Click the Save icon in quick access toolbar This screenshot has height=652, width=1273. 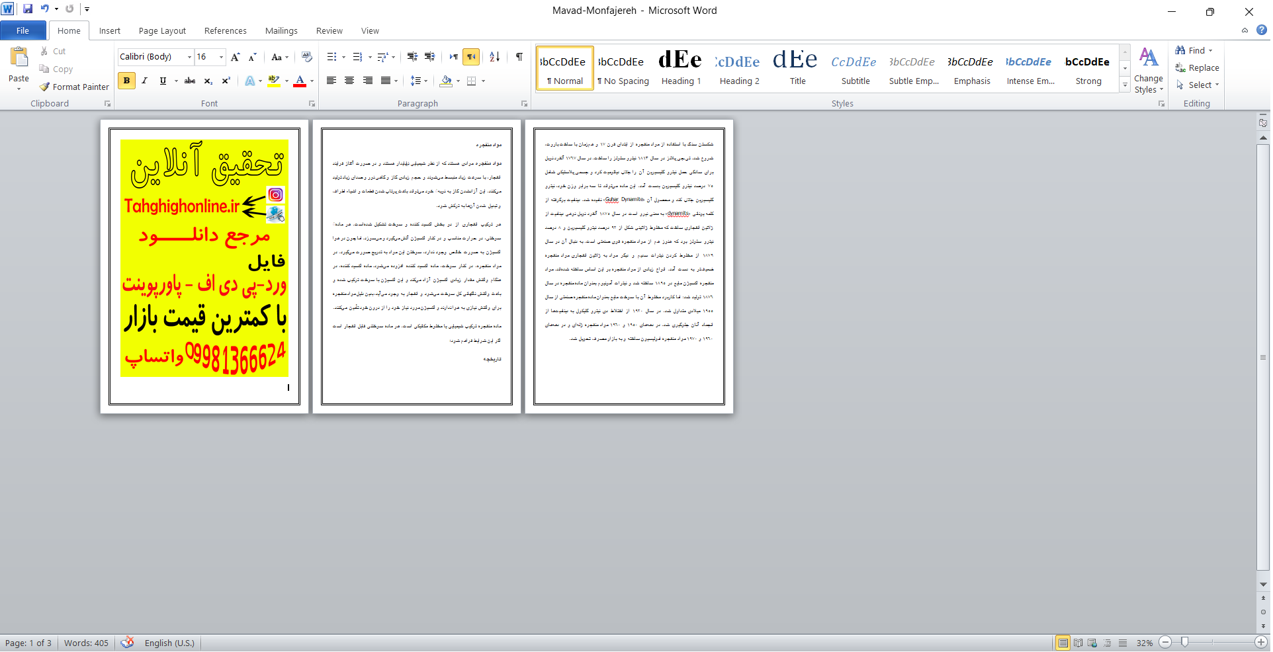(x=27, y=9)
